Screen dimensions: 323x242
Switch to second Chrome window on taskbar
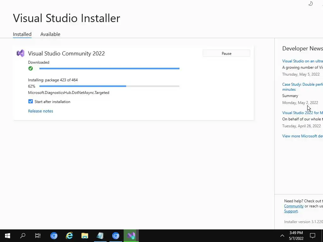(115, 236)
